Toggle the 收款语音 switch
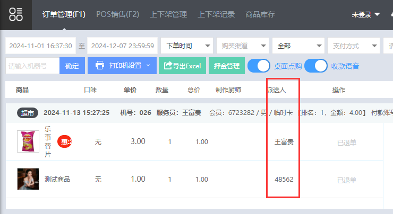Image resolution: width=393 pixels, height=214 pixels. tap(316, 66)
